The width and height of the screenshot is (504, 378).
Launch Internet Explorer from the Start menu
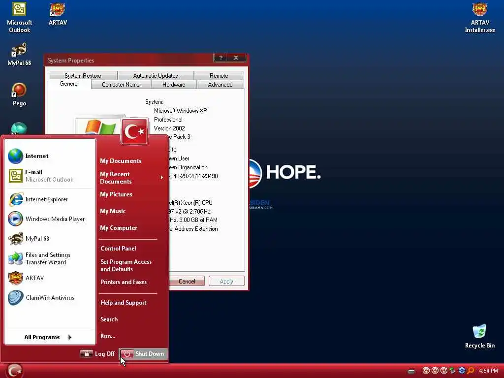(50, 199)
